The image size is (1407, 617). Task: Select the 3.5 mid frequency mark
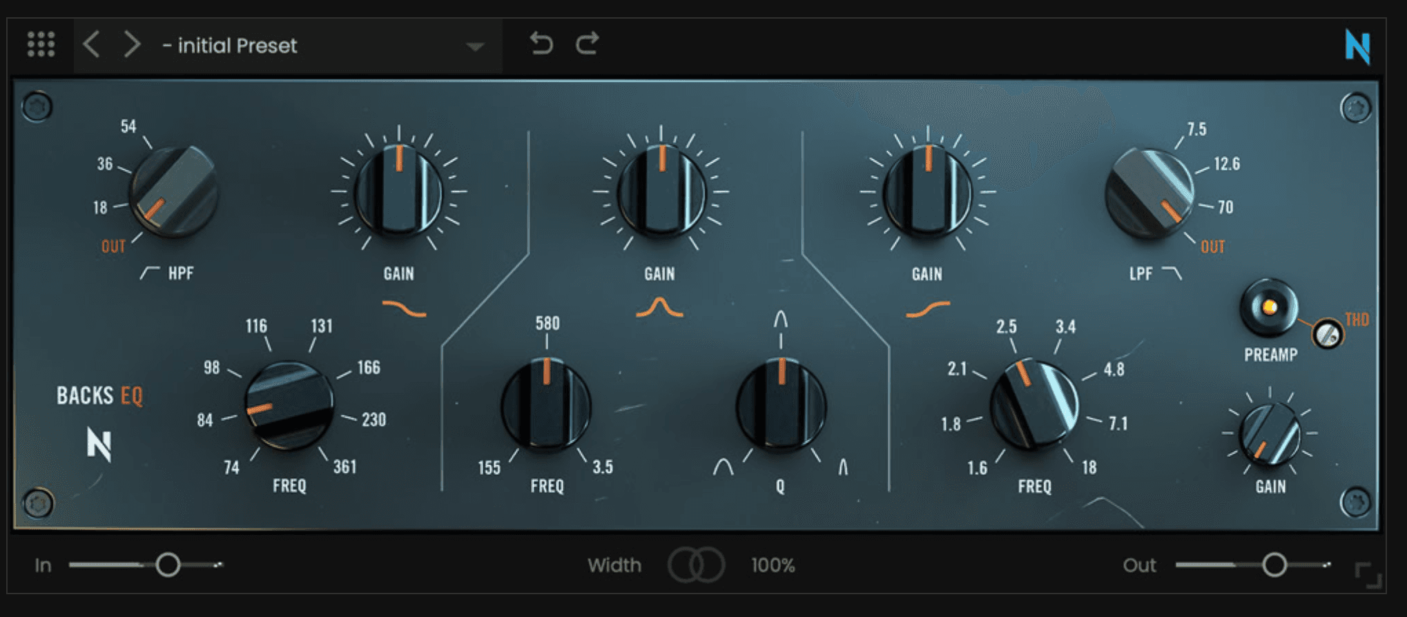point(603,467)
